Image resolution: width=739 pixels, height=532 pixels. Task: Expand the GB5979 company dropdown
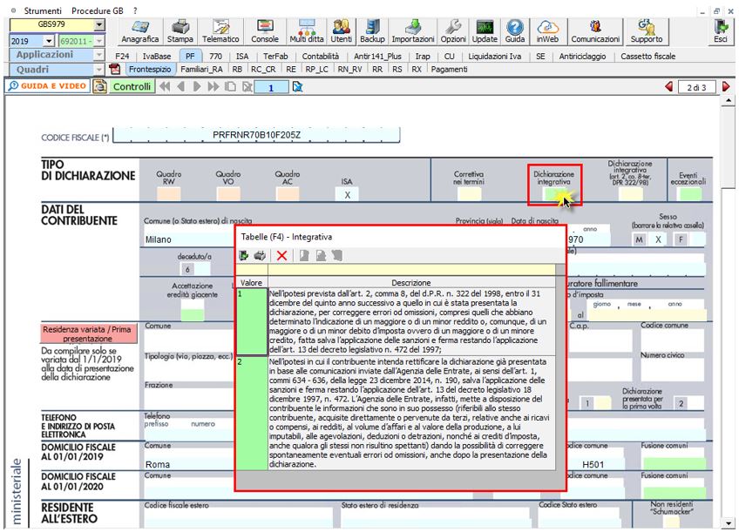click(x=98, y=25)
